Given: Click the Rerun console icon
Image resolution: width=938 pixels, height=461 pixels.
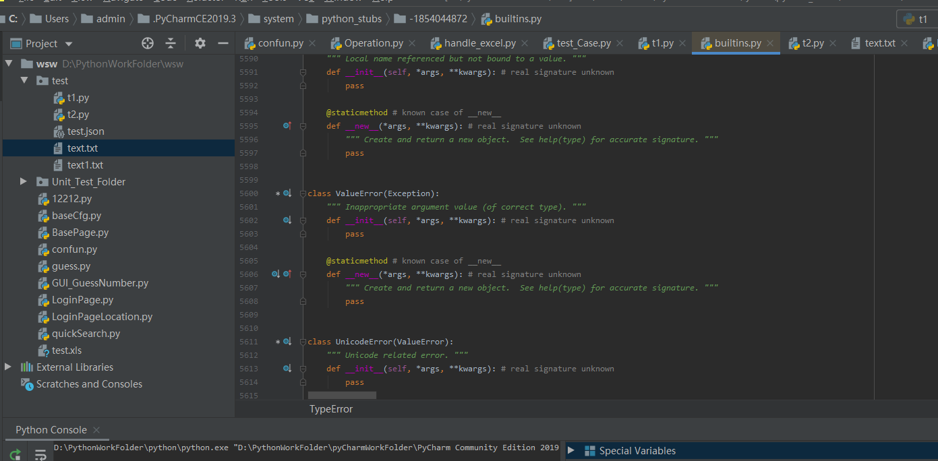Looking at the screenshot, I should [x=16, y=454].
